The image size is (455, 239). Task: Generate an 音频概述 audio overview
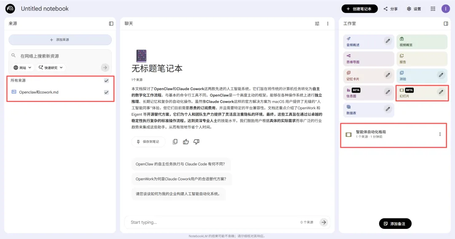(x=369, y=42)
